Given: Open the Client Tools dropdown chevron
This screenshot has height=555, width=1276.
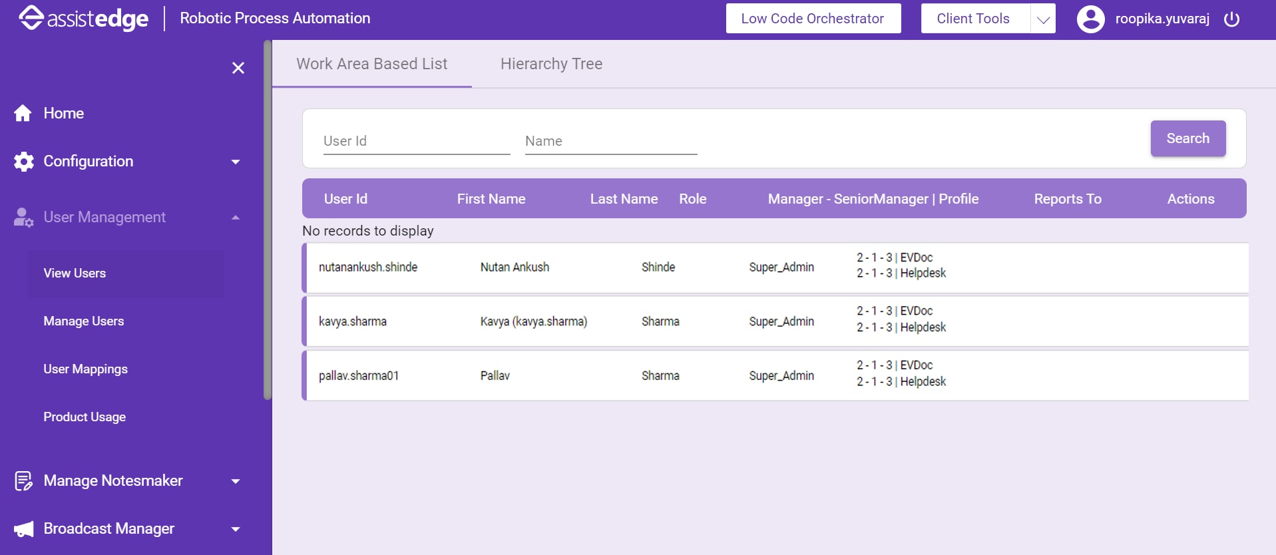Looking at the screenshot, I should 1043,19.
